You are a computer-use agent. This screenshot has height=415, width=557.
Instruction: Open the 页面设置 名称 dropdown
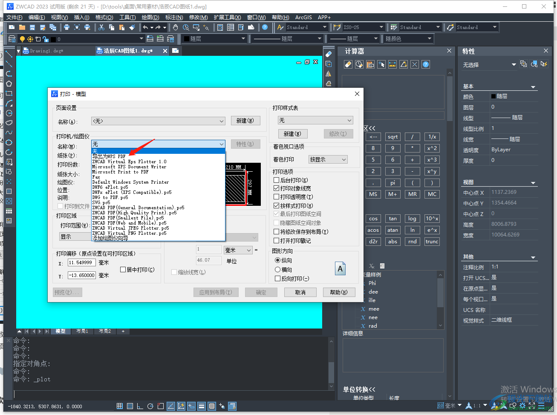click(158, 121)
